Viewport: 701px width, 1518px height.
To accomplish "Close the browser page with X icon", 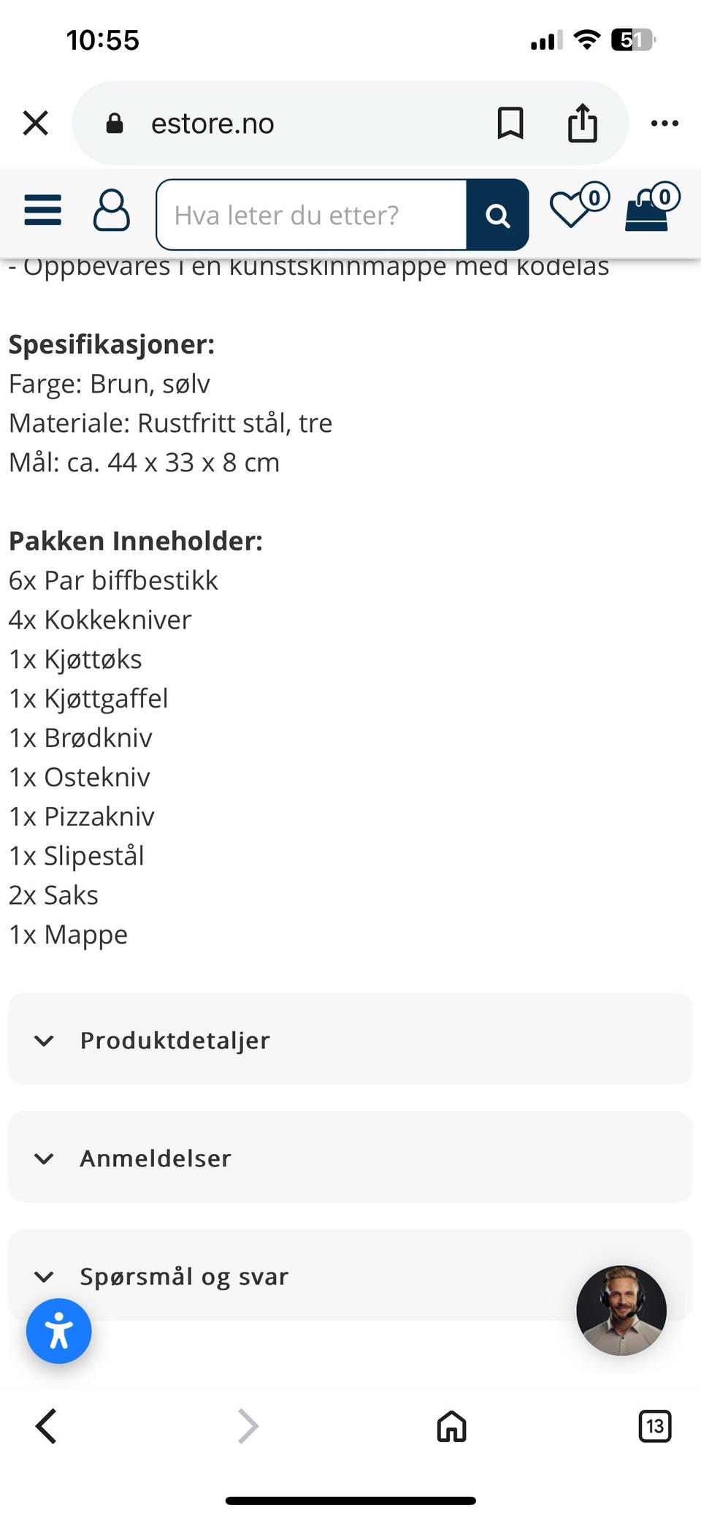I will point(36,123).
